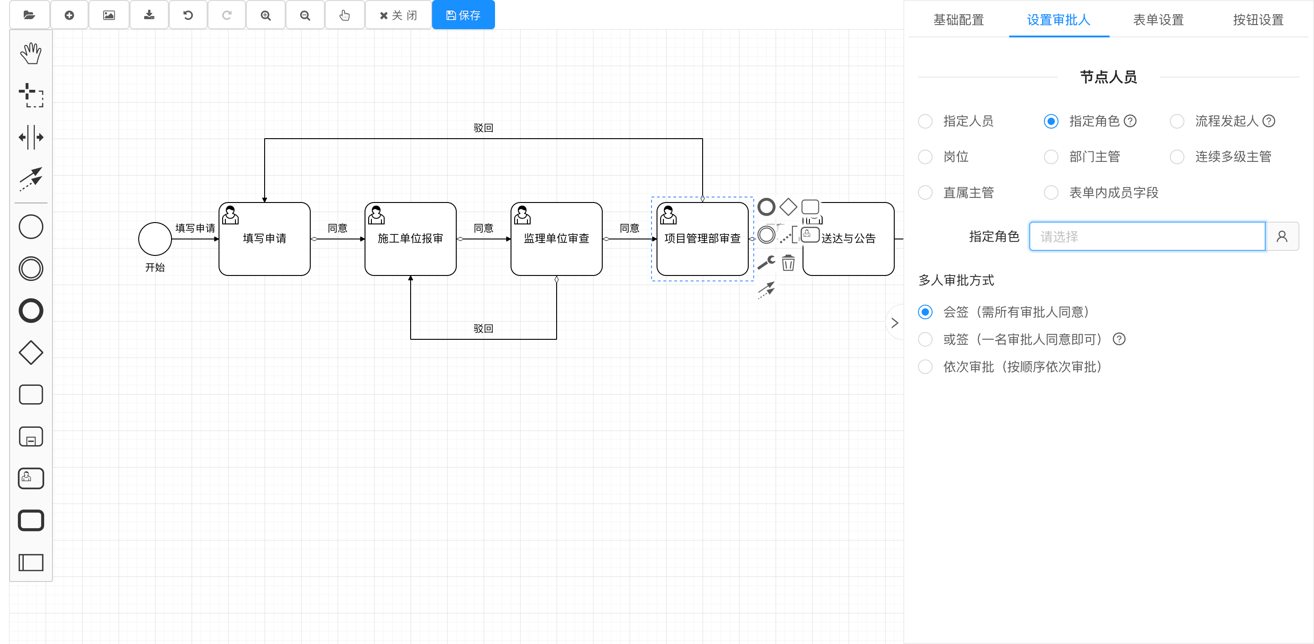Viewport: 1314px width, 644px height.
Task: Pick the pool/participant shape
Action: [x=31, y=562]
